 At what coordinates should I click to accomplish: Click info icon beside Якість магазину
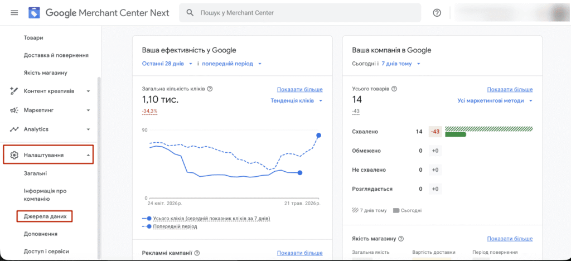(x=401, y=239)
